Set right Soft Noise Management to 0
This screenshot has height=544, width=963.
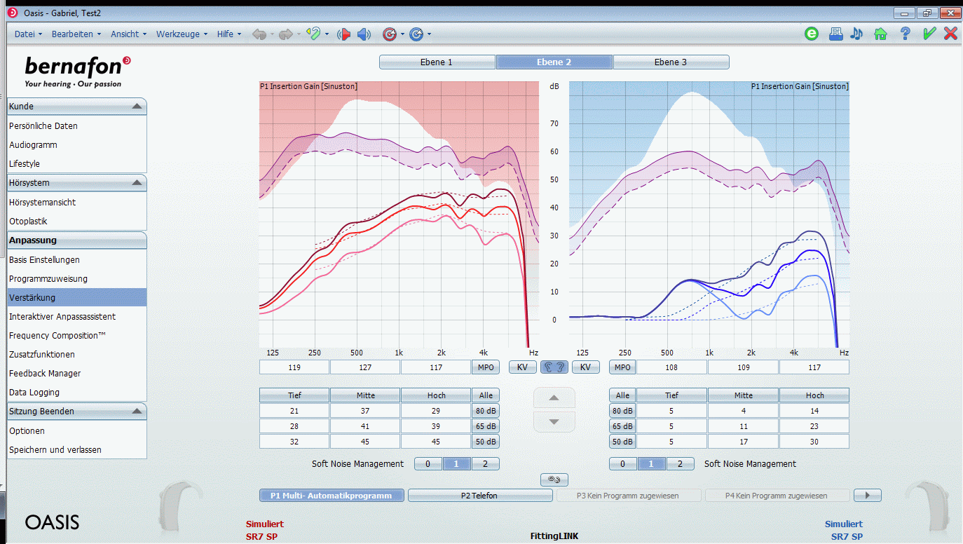(622, 463)
